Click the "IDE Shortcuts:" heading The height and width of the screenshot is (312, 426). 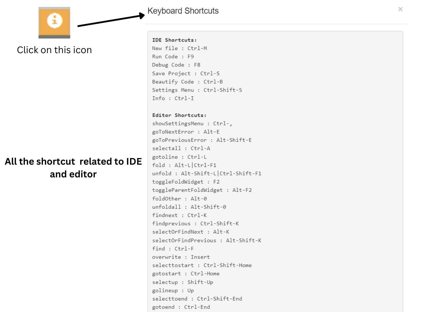175,40
